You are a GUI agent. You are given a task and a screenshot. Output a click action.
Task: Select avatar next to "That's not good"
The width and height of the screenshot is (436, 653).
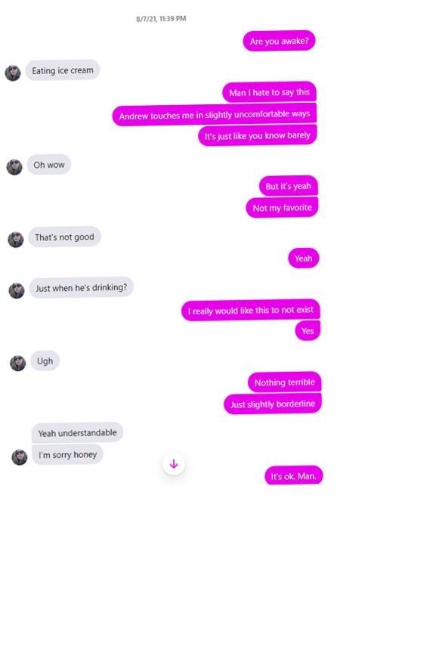pos(16,240)
